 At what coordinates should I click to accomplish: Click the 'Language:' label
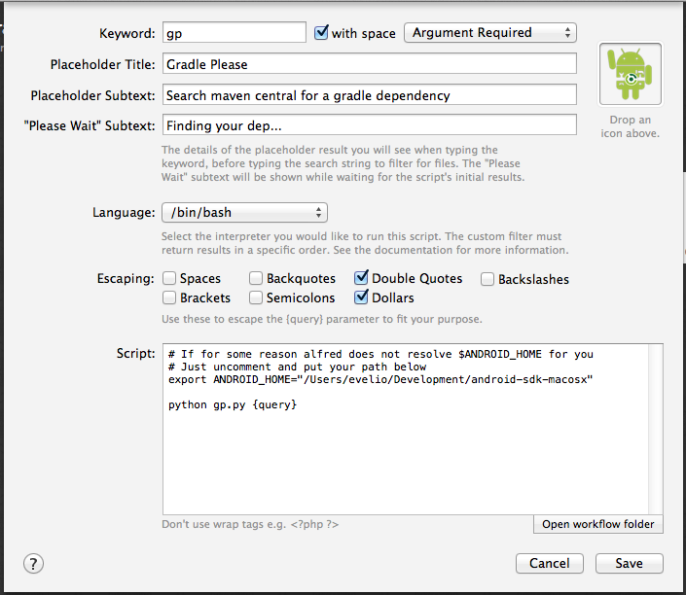pyautogui.click(x=124, y=213)
